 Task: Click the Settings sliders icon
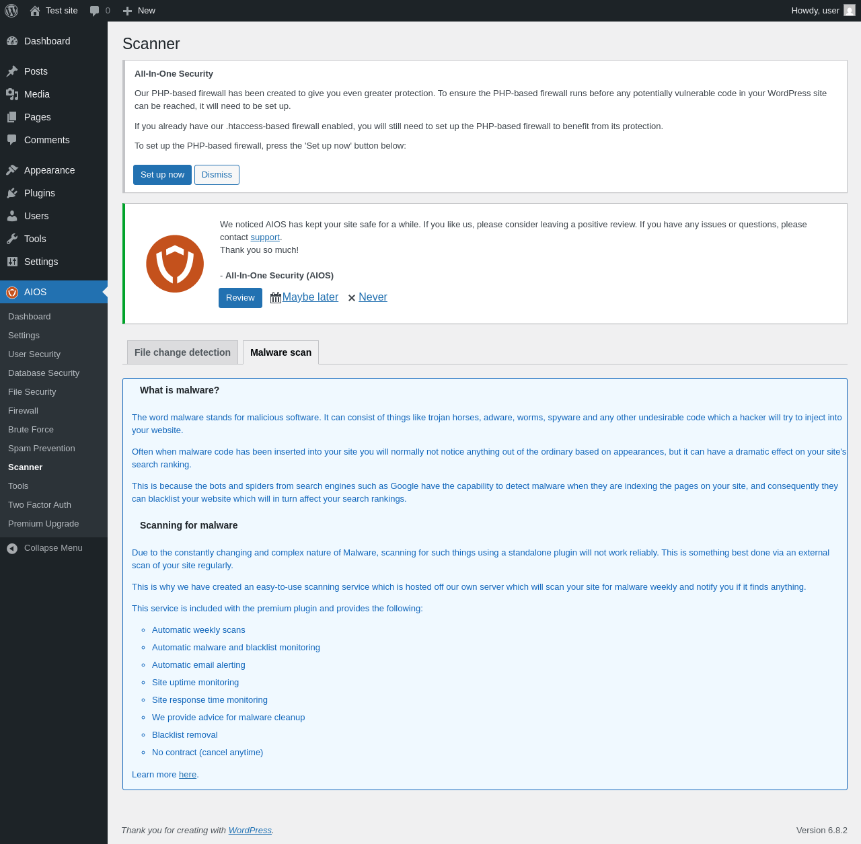pyautogui.click(x=12, y=262)
